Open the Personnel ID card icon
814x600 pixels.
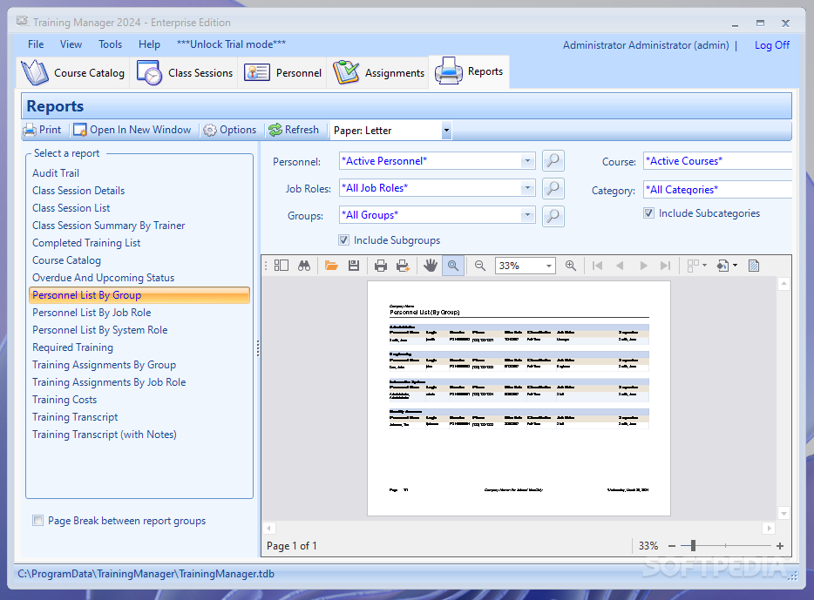tap(257, 72)
